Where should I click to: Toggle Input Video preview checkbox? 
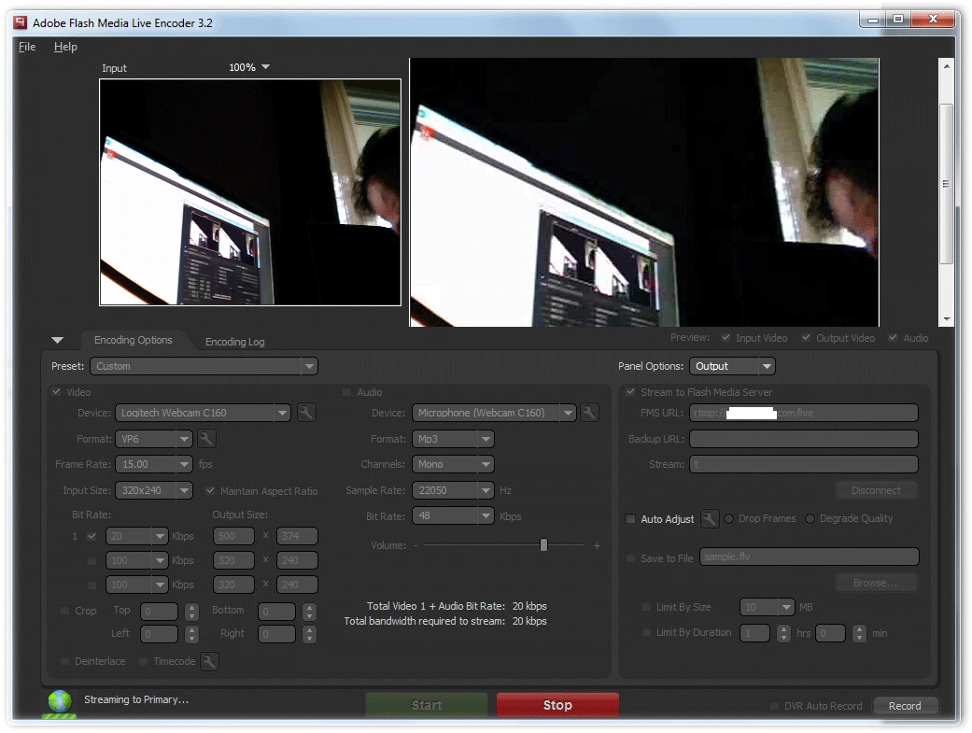pyautogui.click(x=725, y=337)
